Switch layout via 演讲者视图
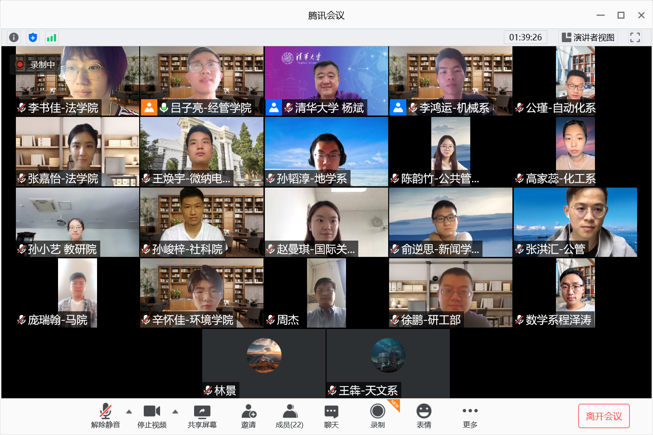 click(588, 38)
